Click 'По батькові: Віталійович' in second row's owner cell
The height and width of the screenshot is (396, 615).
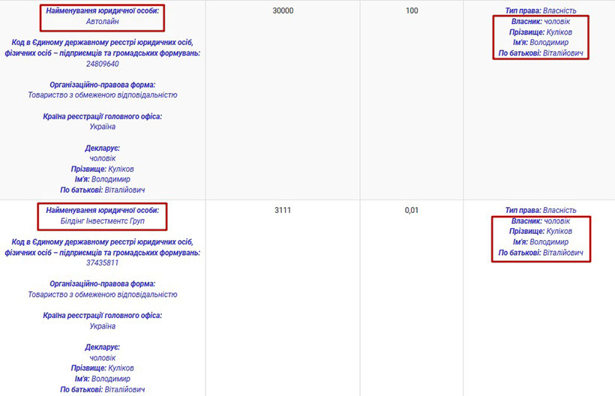[540, 253]
